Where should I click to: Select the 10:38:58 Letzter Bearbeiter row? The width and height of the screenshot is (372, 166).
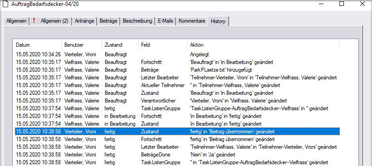click(177, 147)
